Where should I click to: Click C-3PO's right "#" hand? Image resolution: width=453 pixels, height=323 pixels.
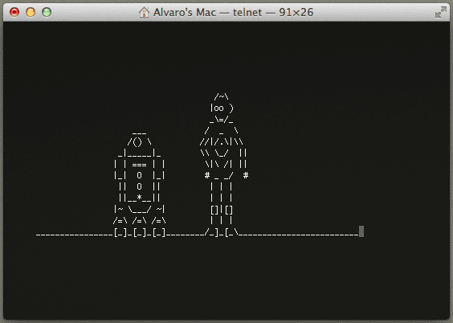click(x=246, y=175)
